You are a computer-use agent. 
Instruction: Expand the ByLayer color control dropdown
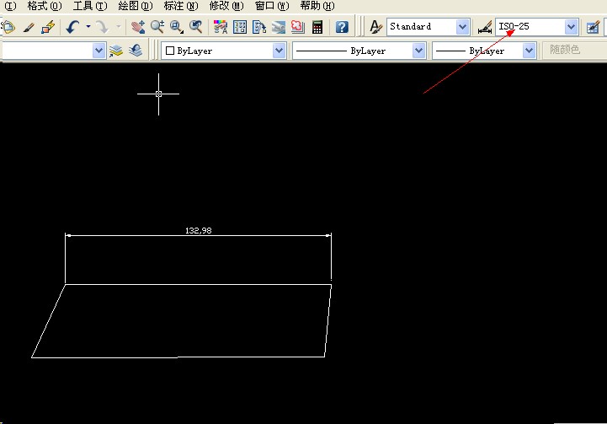point(279,51)
